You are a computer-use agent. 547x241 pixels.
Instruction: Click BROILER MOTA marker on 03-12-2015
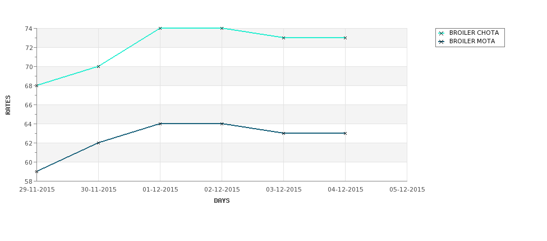click(x=284, y=133)
